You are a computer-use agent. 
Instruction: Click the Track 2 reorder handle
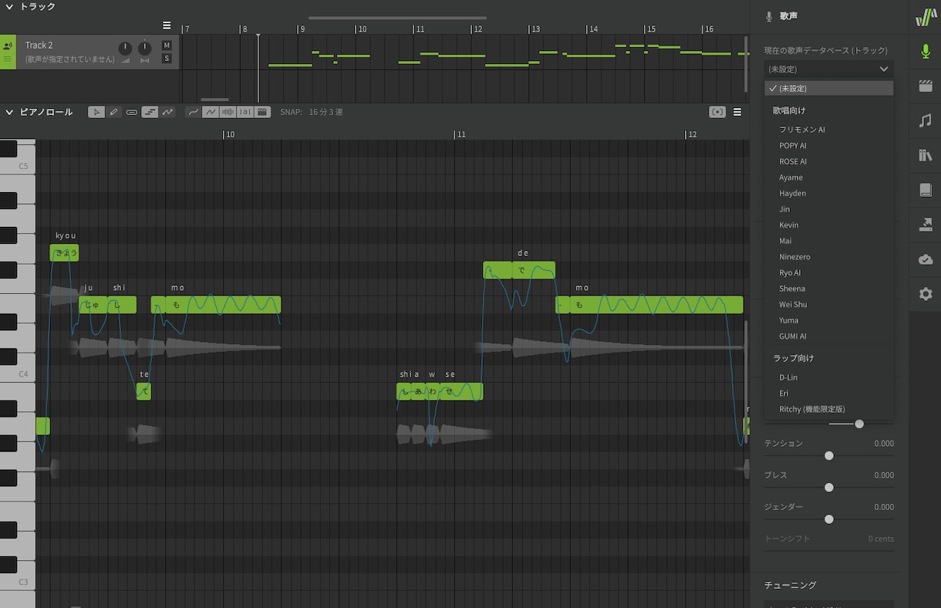pyautogui.click(x=8, y=59)
